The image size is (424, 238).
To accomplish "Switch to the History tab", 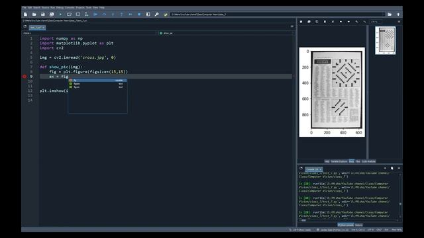I will pyautogui.click(x=358, y=225).
